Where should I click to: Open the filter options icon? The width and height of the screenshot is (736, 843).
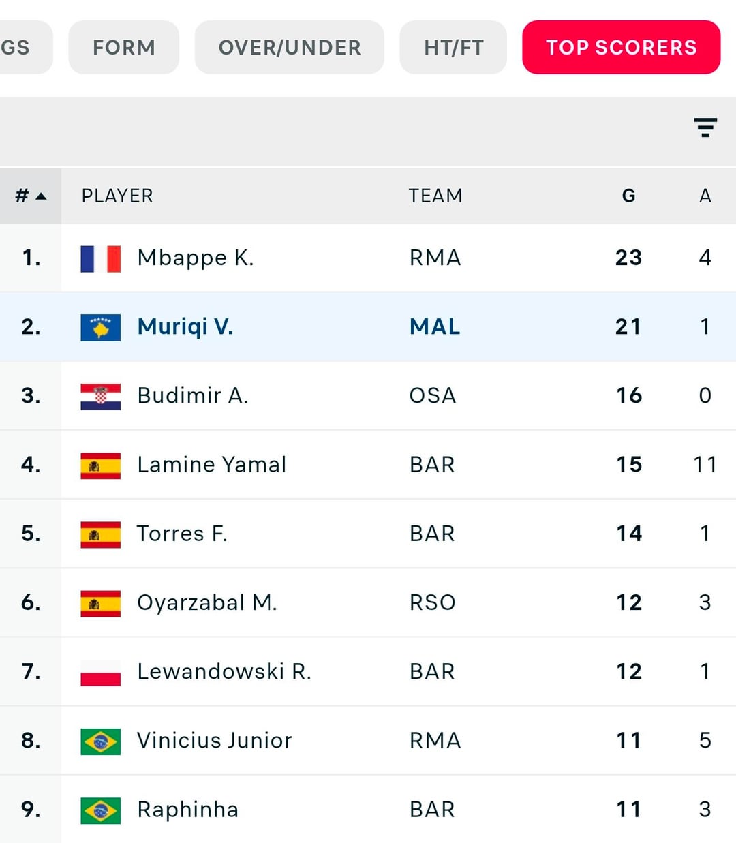click(x=705, y=127)
